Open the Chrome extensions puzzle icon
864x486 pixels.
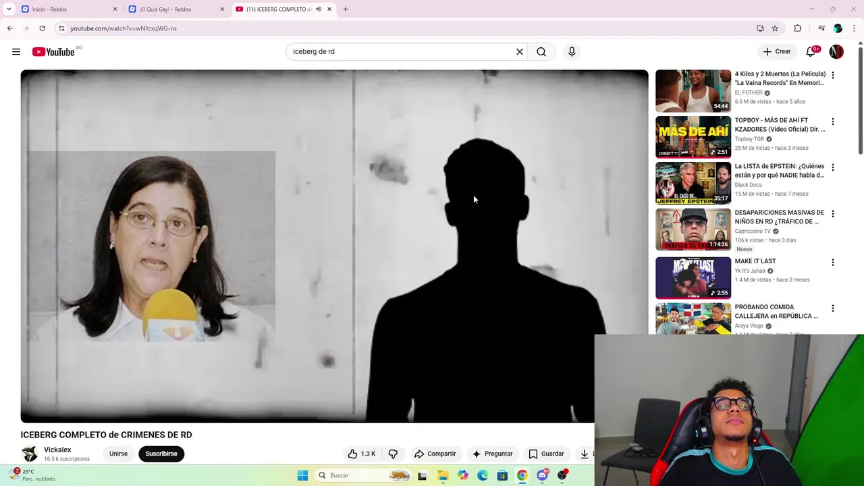[x=797, y=28]
